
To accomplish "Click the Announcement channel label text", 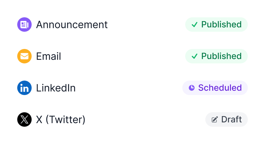I will click(72, 25).
